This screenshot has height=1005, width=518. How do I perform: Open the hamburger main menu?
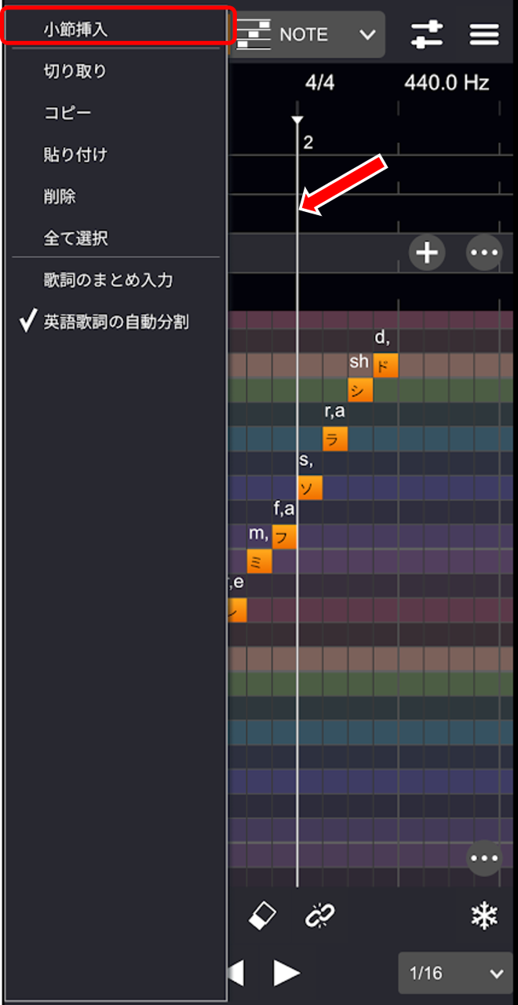click(485, 34)
